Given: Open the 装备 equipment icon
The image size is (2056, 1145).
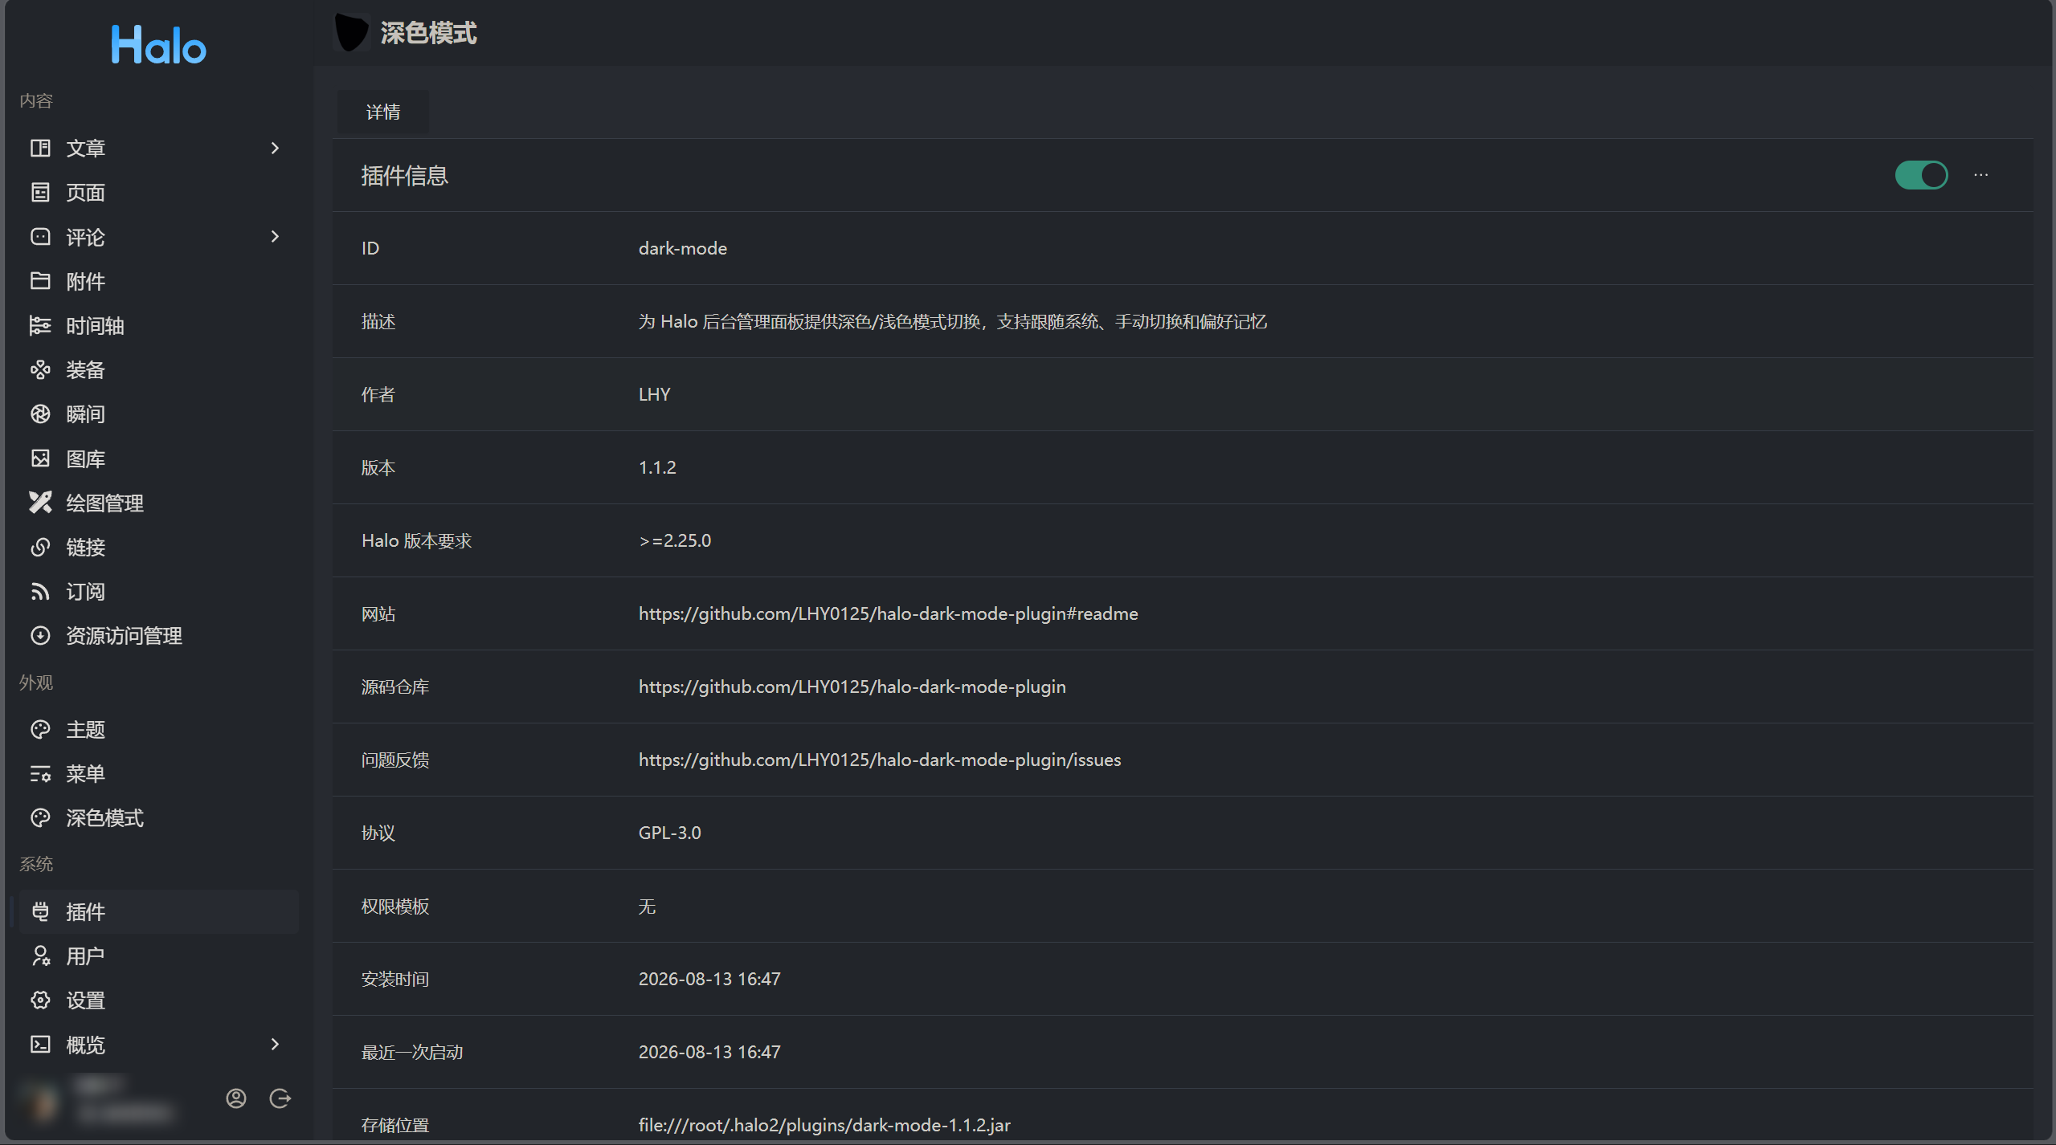Looking at the screenshot, I should point(40,369).
